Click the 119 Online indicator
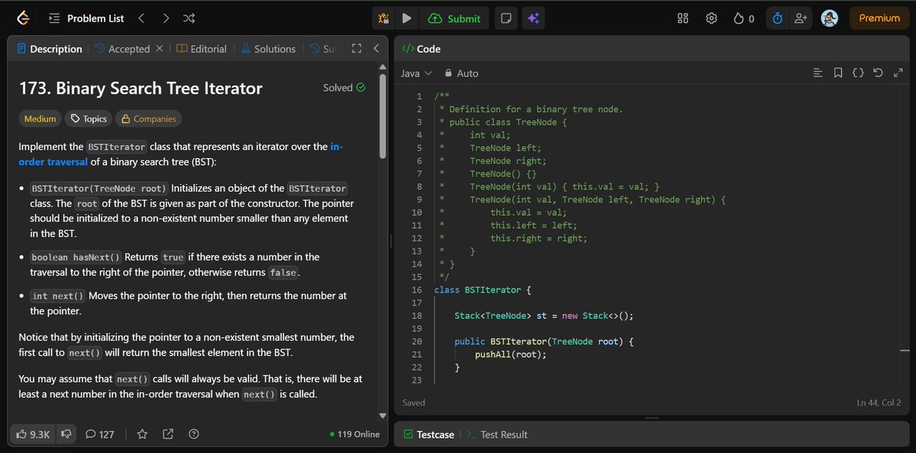This screenshot has width=916, height=453. pos(355,434)
